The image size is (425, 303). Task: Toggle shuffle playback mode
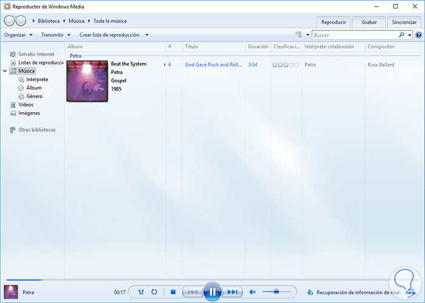pos(141,292)
